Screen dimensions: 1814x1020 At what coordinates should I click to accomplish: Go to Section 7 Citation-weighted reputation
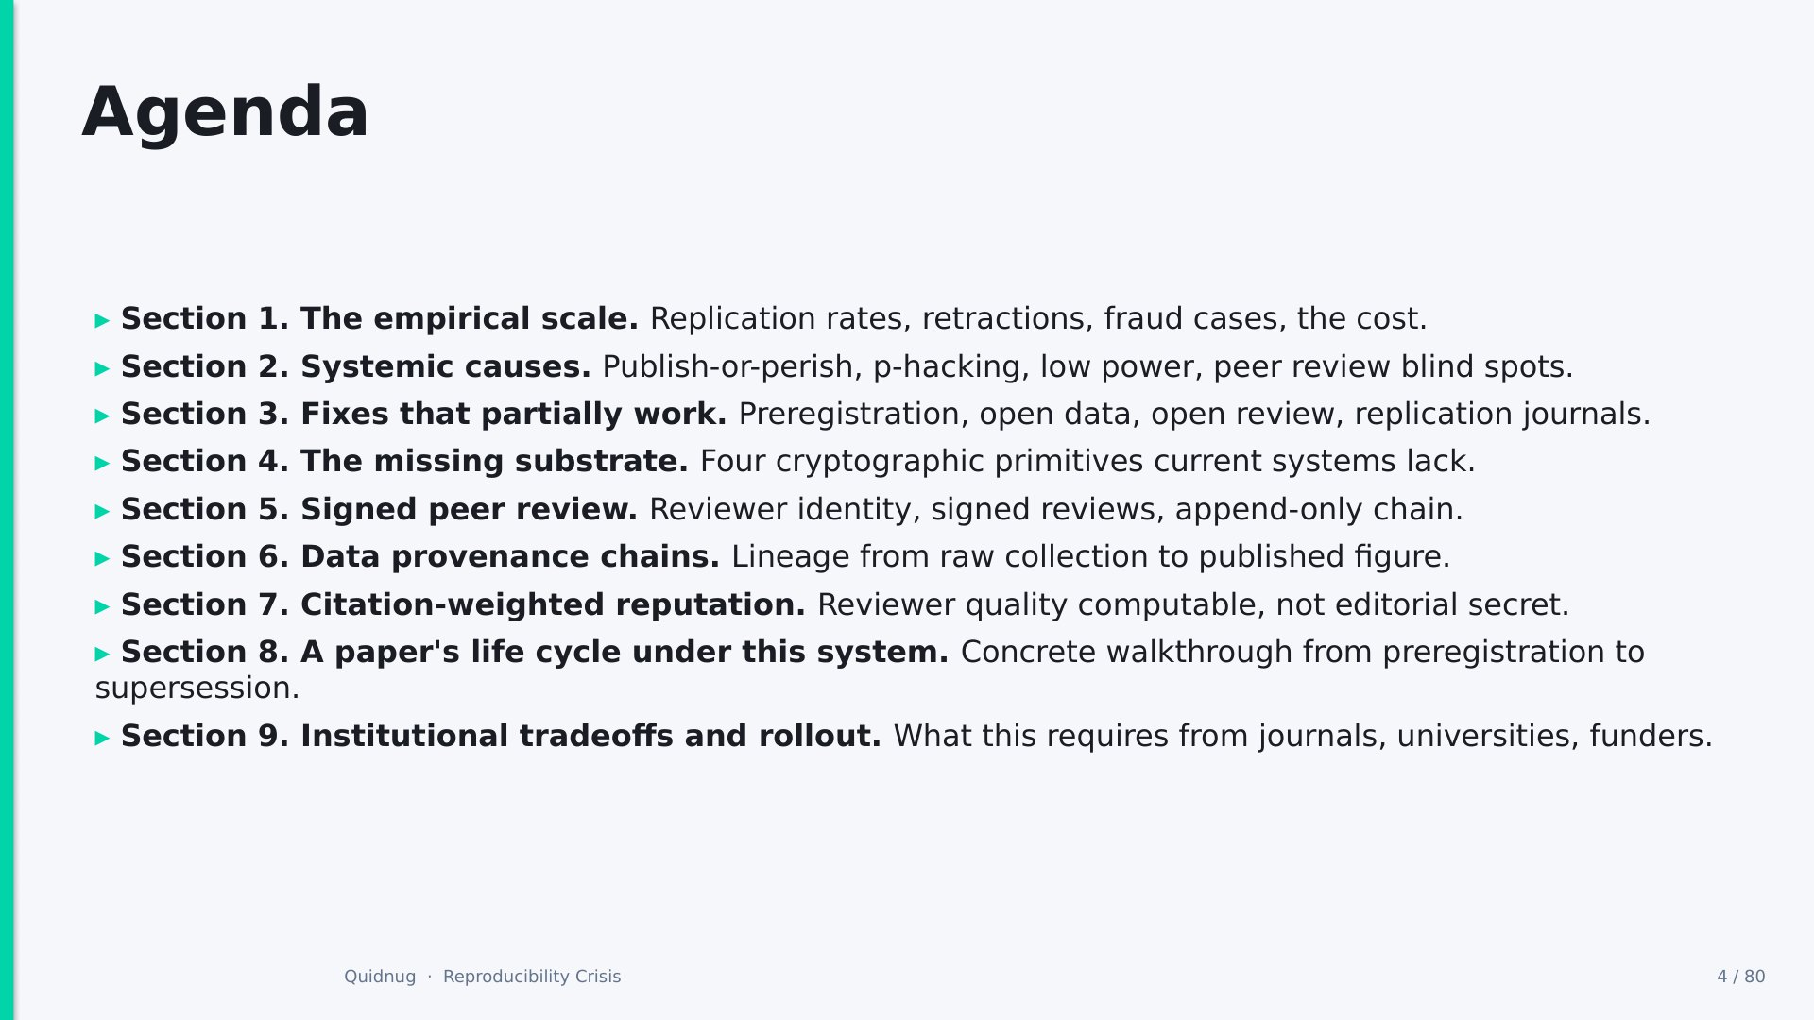(463, 604)
